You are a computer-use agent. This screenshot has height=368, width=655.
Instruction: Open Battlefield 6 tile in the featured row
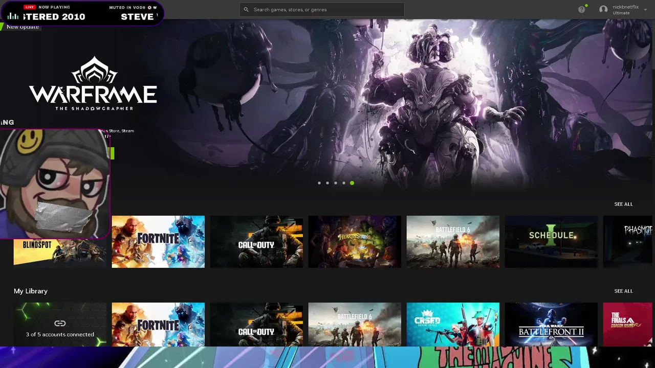point(453,242)
